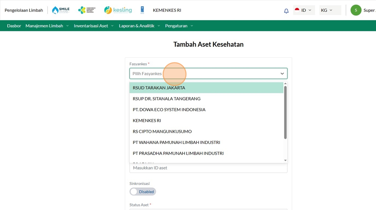Click the Super user name
This screenshot has width=376, height=210.
coord(369,10)
